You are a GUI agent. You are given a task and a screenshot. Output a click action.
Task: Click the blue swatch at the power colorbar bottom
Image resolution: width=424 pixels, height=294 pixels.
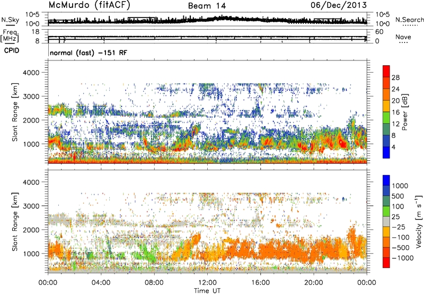pyautogui.click(x=386, y=152)
